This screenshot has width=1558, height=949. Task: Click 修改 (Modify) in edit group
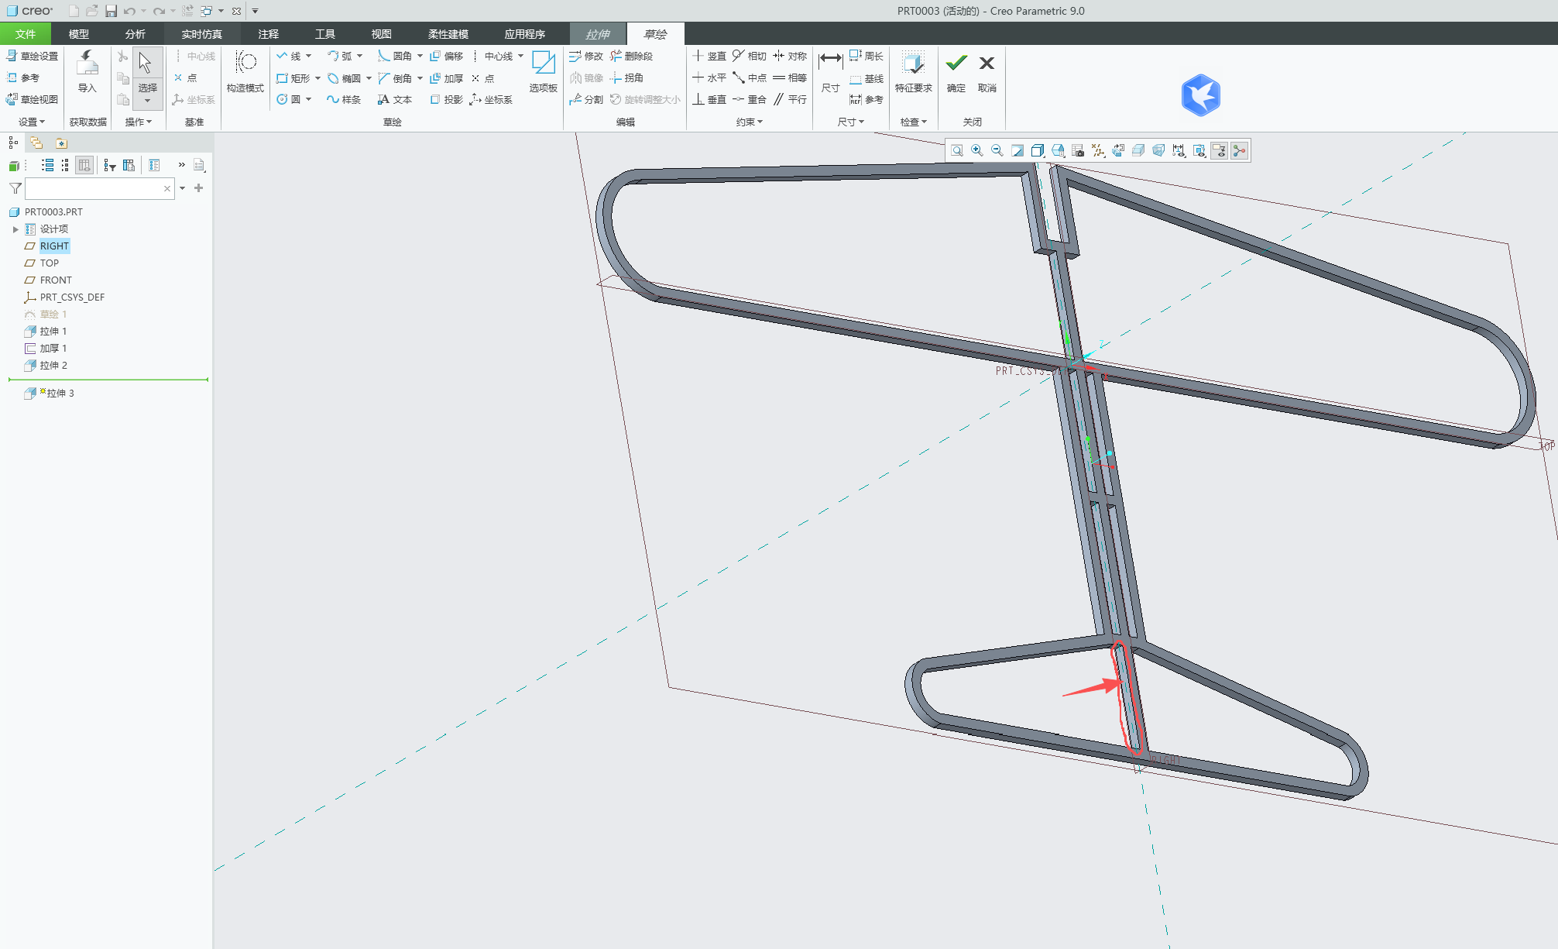586,57
